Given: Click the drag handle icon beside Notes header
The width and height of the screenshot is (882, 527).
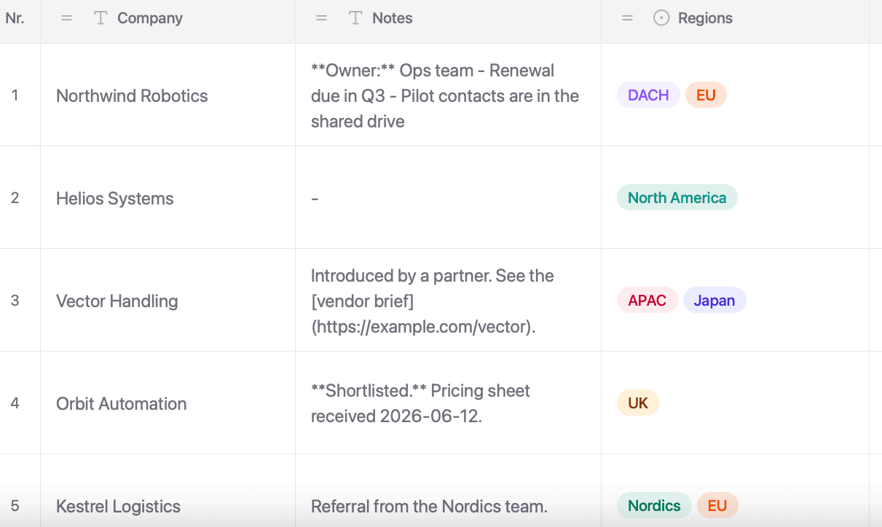Looking at the screenshot, I should pyautogui.click(x=322, y=18).
